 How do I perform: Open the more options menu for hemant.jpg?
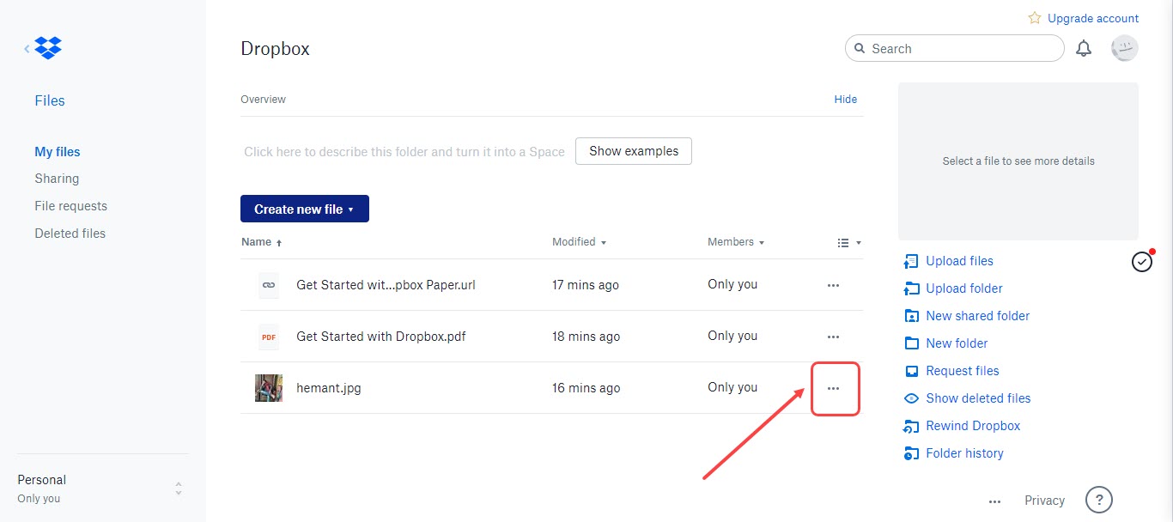pos(833,388)
